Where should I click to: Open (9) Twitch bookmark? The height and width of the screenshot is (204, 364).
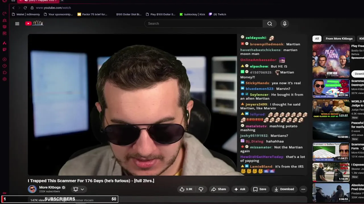pos(217,14)
